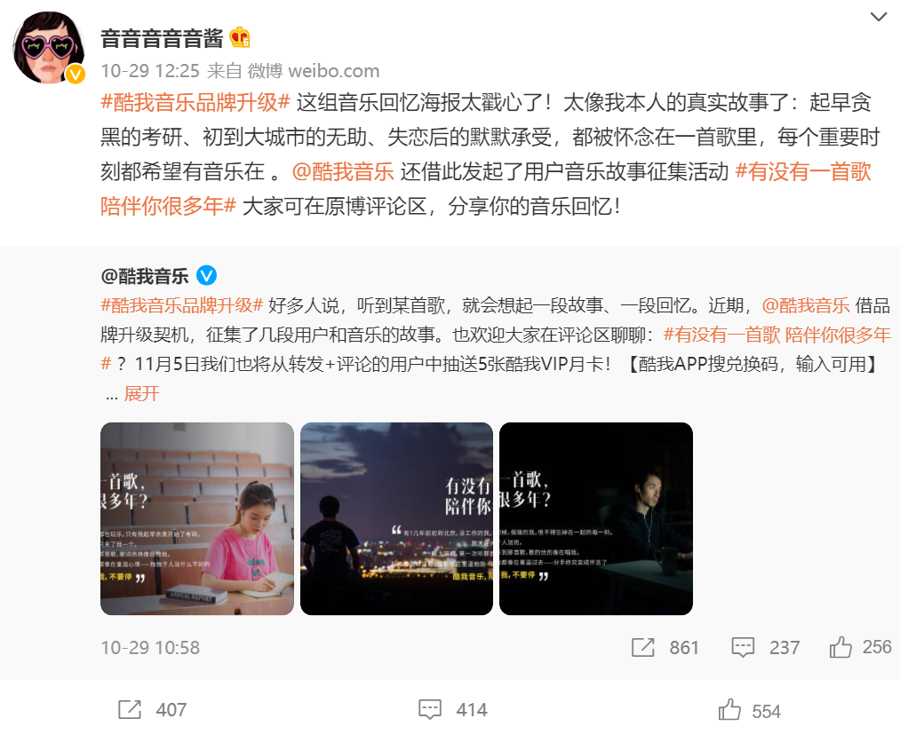
Task: Like the post with 554 likes
Action: [x=750, y=711]
